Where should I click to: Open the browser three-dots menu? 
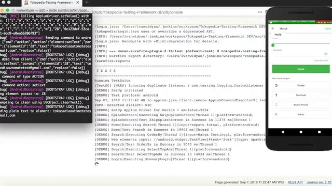click(260, 12)
